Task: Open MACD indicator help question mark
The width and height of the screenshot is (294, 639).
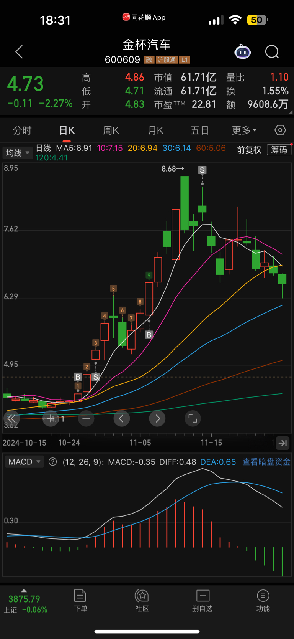Action: coord(53,462)
